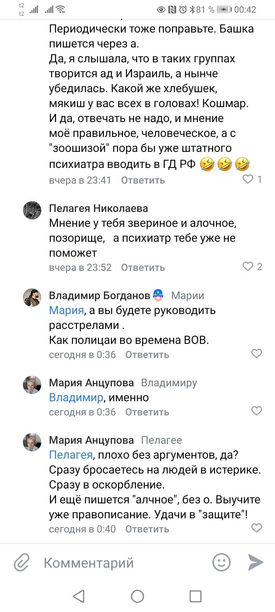The width and height of the screenshot is (275, 612).
Task: Open the blue 'Мария' mention link
Action: tap(66, 310)
